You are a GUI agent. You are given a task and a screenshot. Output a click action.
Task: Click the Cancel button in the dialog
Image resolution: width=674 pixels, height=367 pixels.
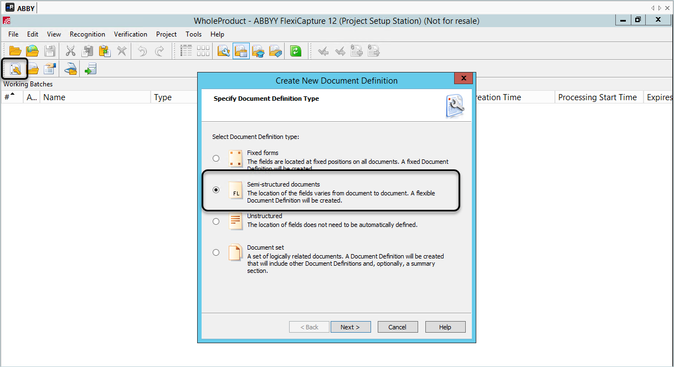(398, 327)
